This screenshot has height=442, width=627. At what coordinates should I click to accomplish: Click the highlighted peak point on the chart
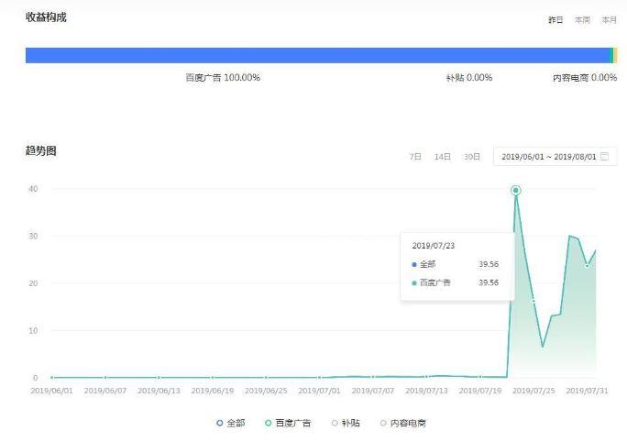[x=516, y=191]
